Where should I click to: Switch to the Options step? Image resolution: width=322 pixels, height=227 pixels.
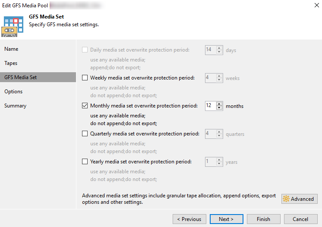13,92
